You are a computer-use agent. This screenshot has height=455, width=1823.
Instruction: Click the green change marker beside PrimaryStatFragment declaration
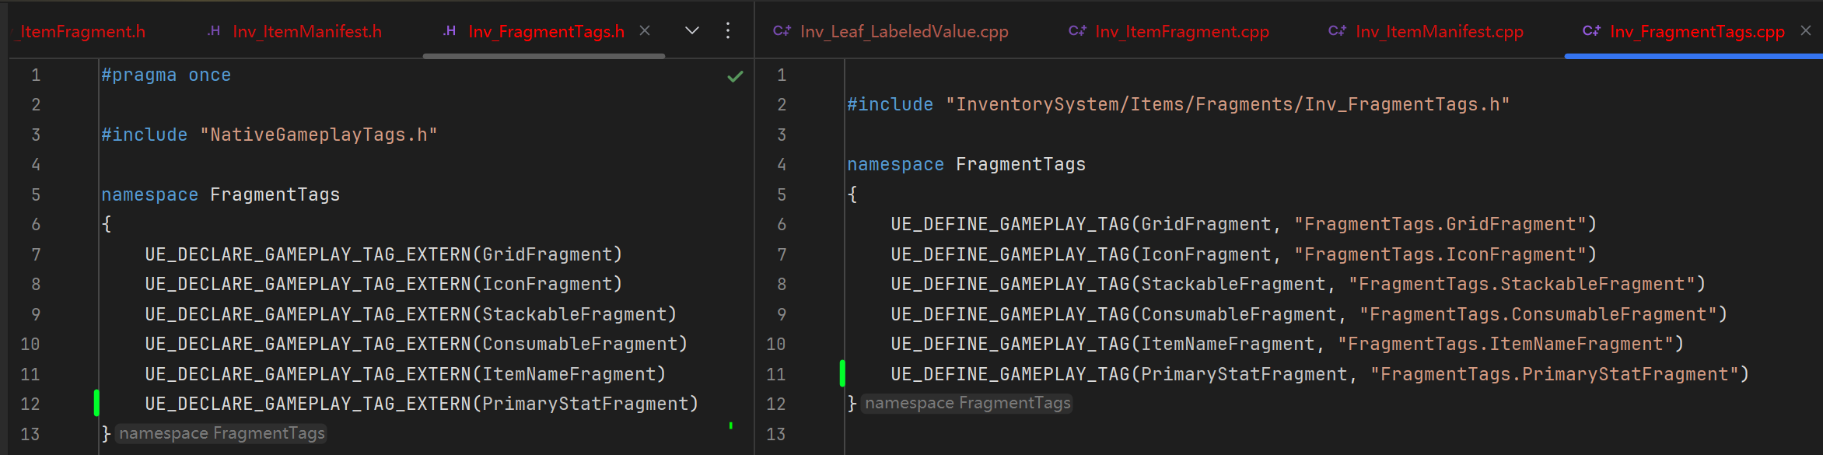[96, 403]
